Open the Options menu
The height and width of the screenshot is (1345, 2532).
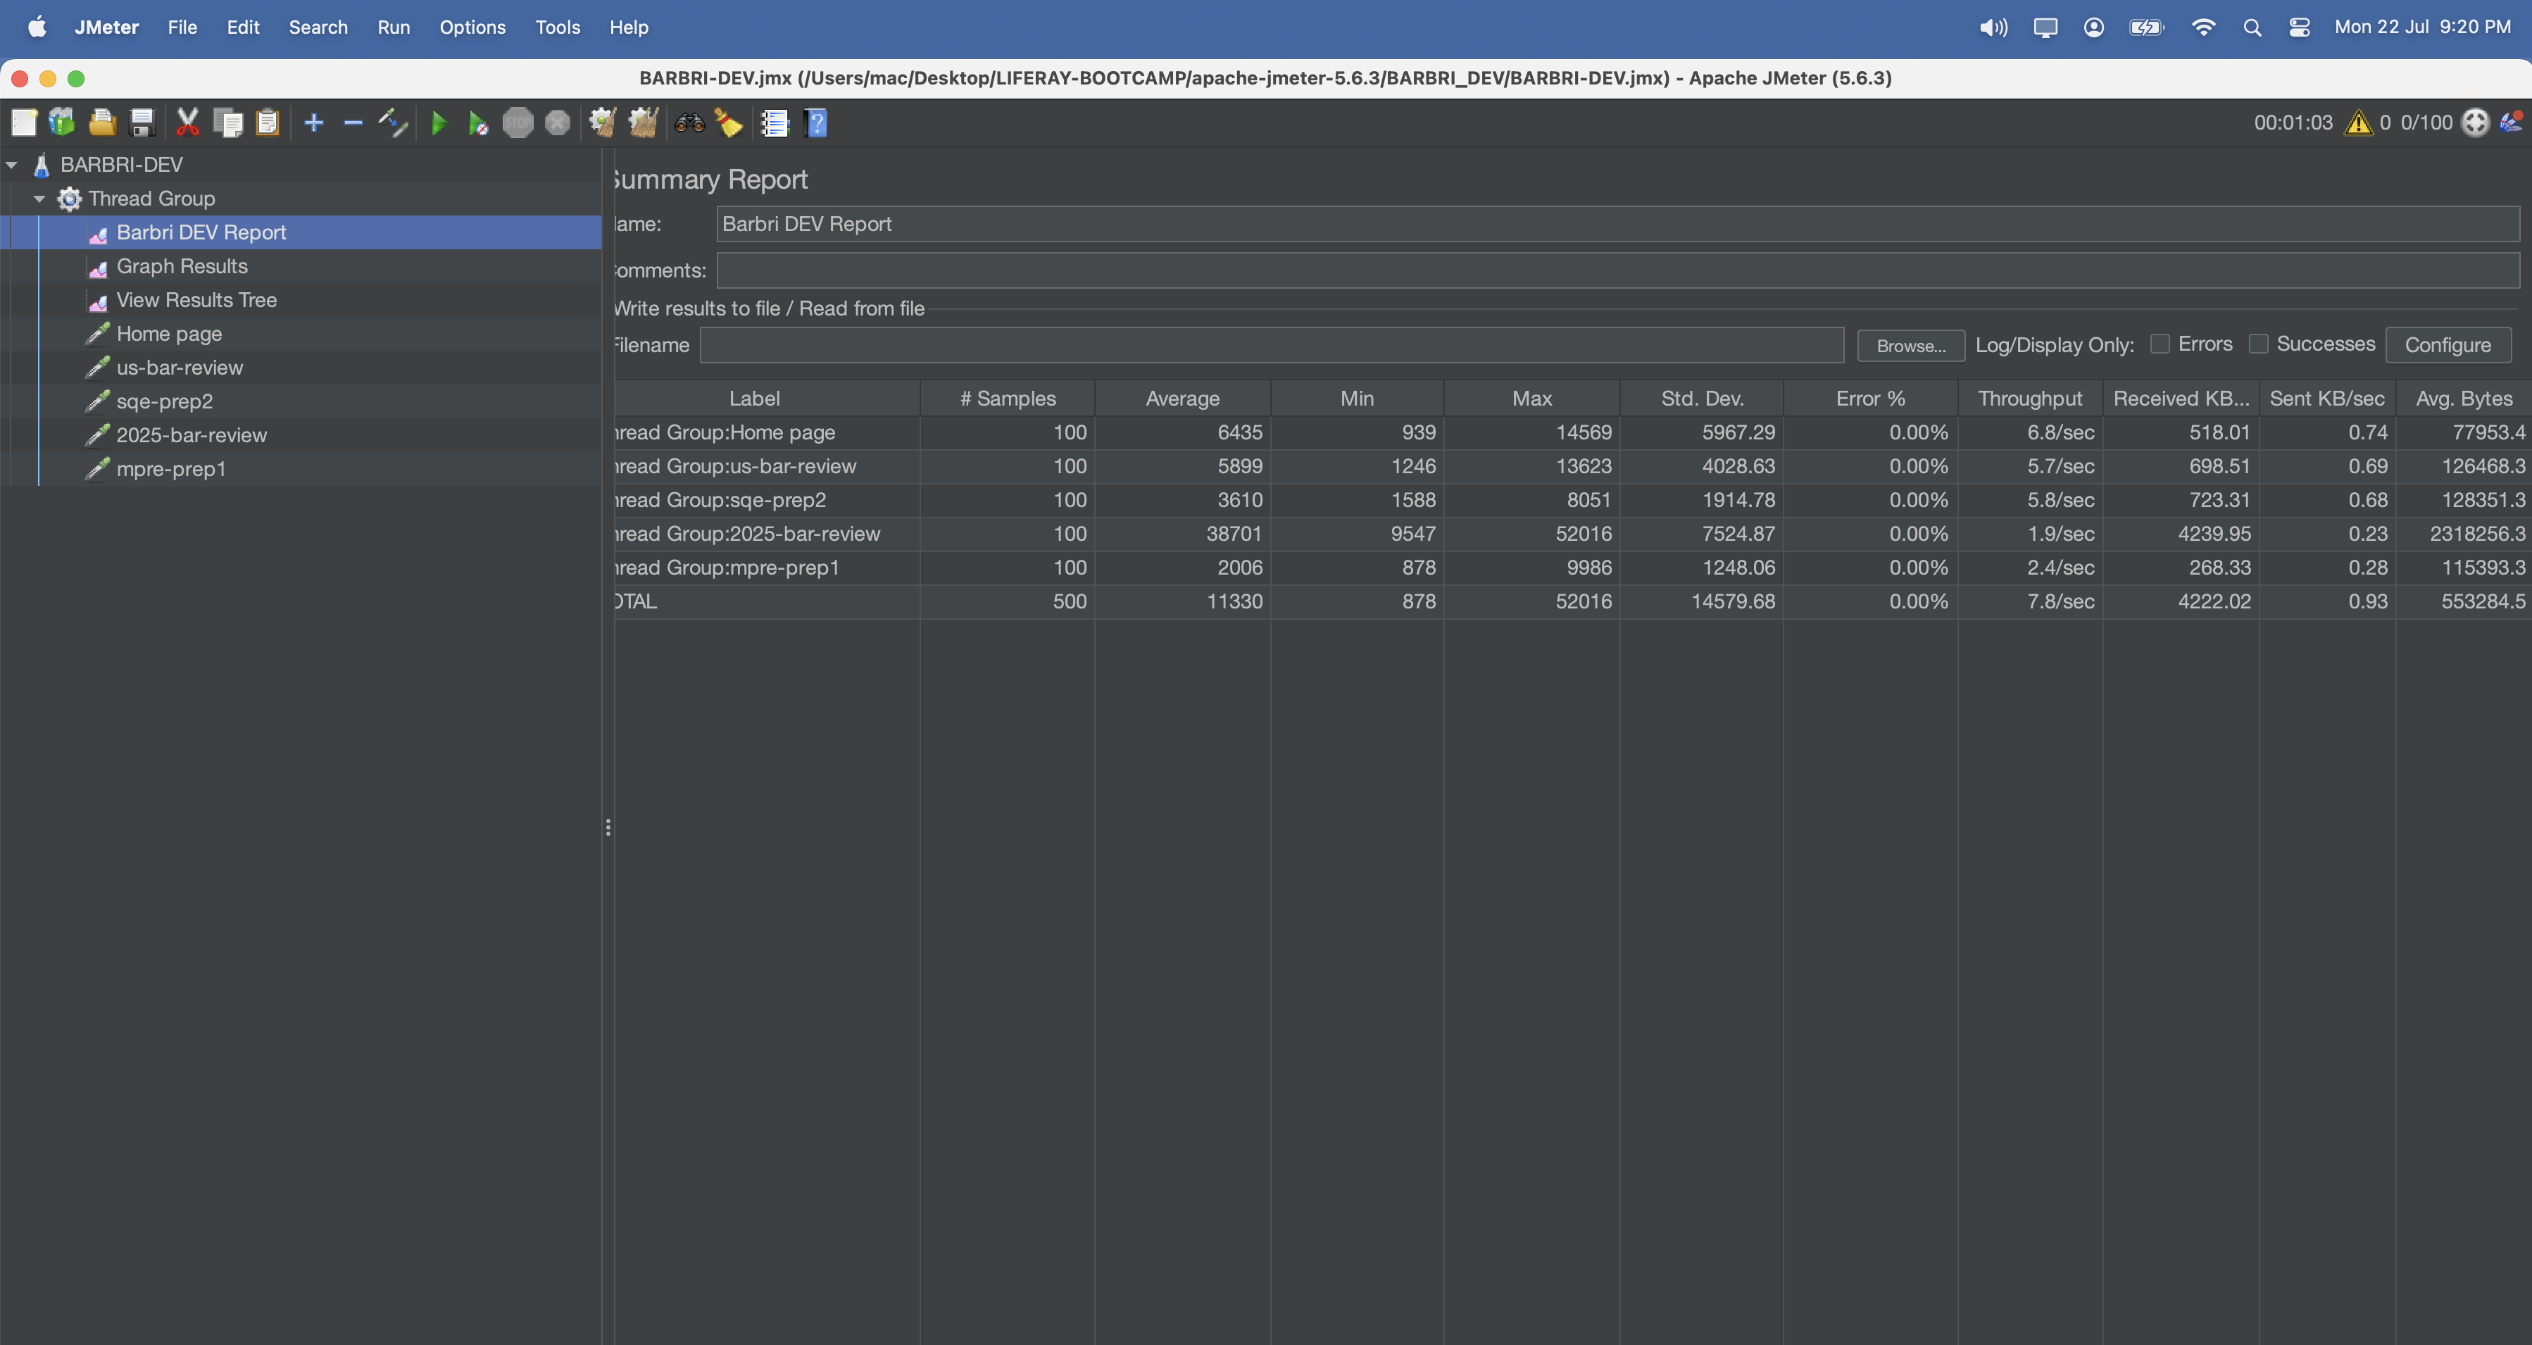(472, 27)
